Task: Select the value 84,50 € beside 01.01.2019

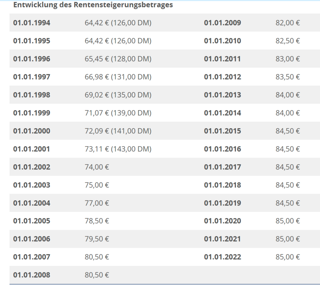Action: pos(288,203)
